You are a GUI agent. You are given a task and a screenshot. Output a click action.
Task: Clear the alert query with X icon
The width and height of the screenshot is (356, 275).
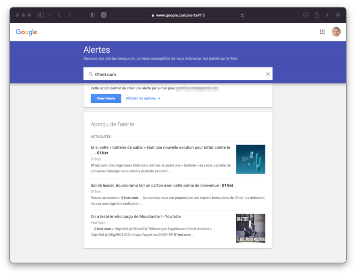click(x=268, y=74)
